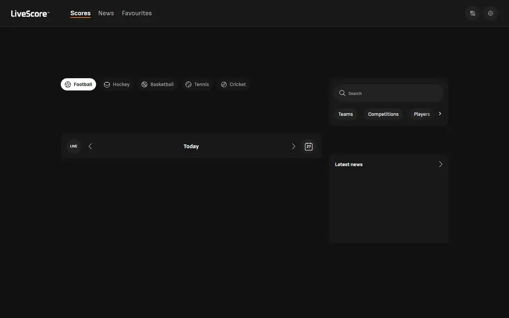Go to the previous day
The image size is (509, 318).
[90, 147]
